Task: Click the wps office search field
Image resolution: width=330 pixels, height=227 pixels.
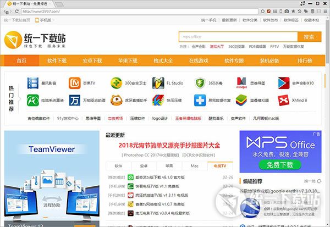Action: 238,37
